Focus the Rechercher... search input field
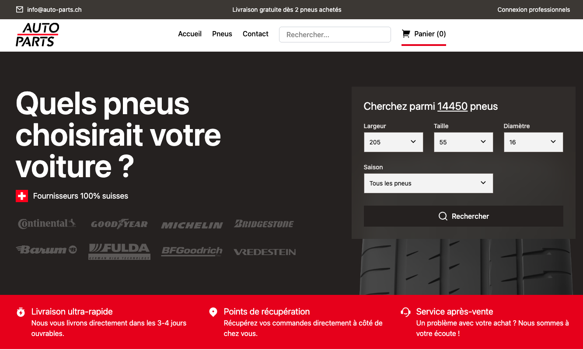Screen dimensions: 583x350 point(335,35)
